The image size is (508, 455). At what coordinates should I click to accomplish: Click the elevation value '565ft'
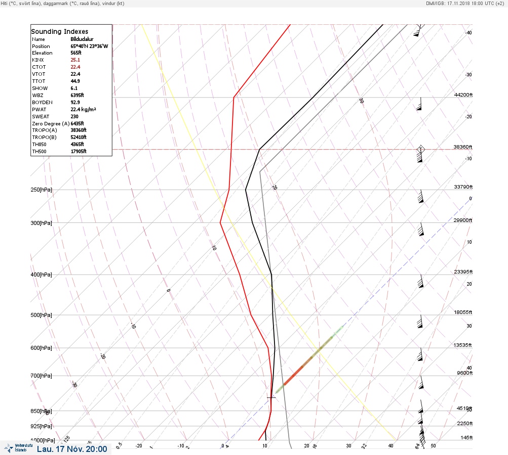(76, 53)
